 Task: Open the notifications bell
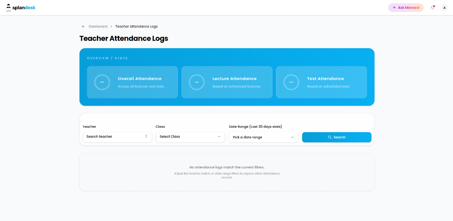coord(433,8)
